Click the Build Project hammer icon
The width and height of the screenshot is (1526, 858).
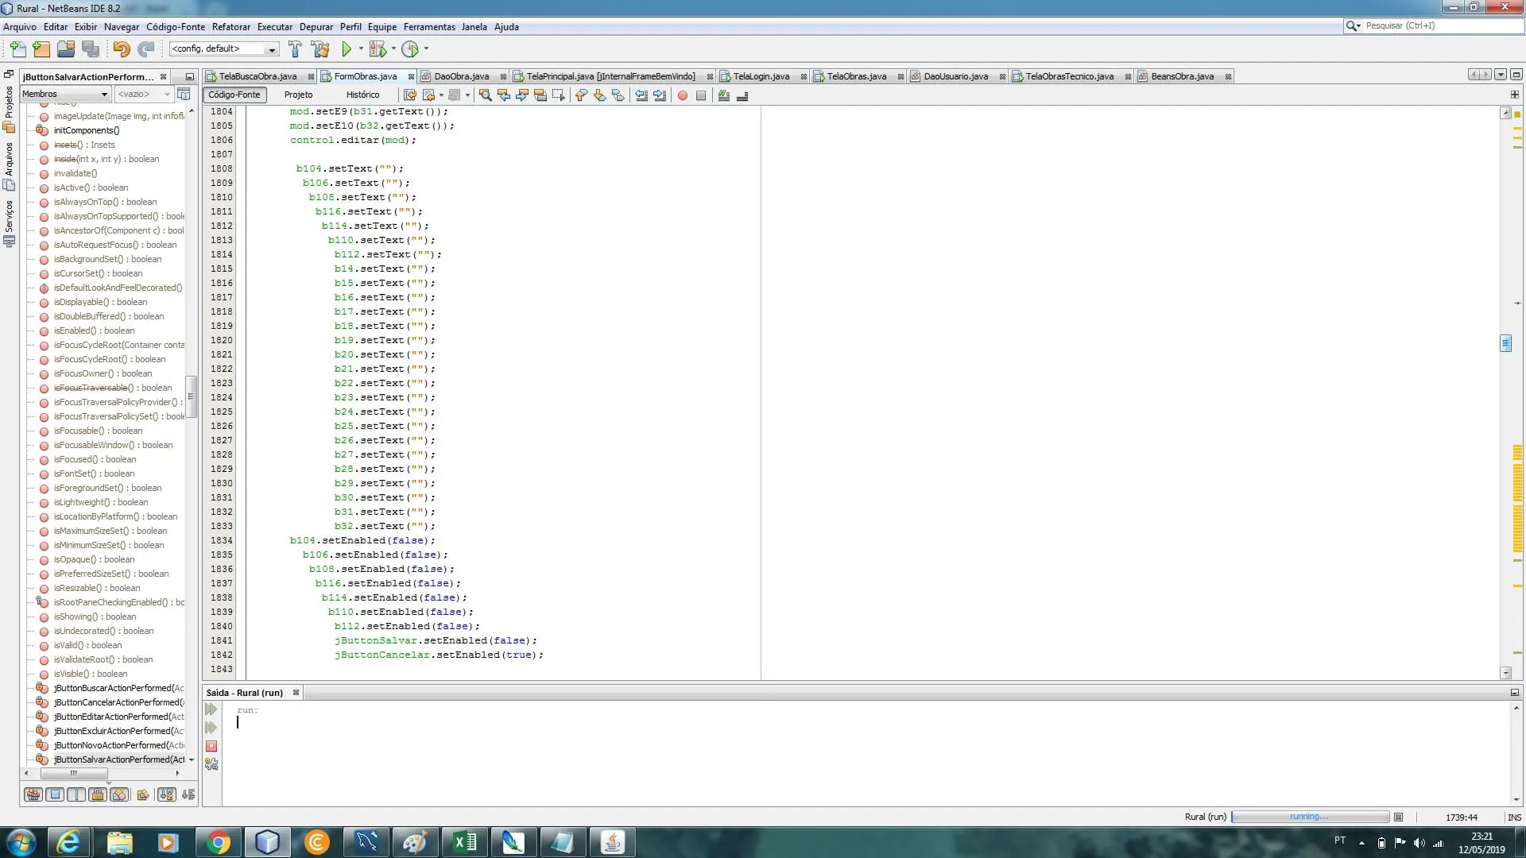[295, 49]
